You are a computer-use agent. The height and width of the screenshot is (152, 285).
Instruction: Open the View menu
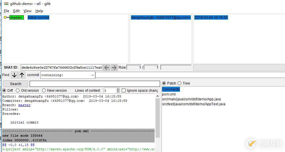[x=27, y=11]
